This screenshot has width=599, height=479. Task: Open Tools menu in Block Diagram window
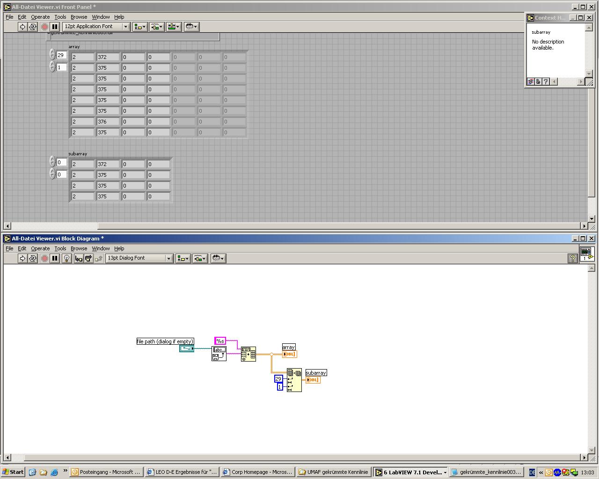(x=60, y=248)
